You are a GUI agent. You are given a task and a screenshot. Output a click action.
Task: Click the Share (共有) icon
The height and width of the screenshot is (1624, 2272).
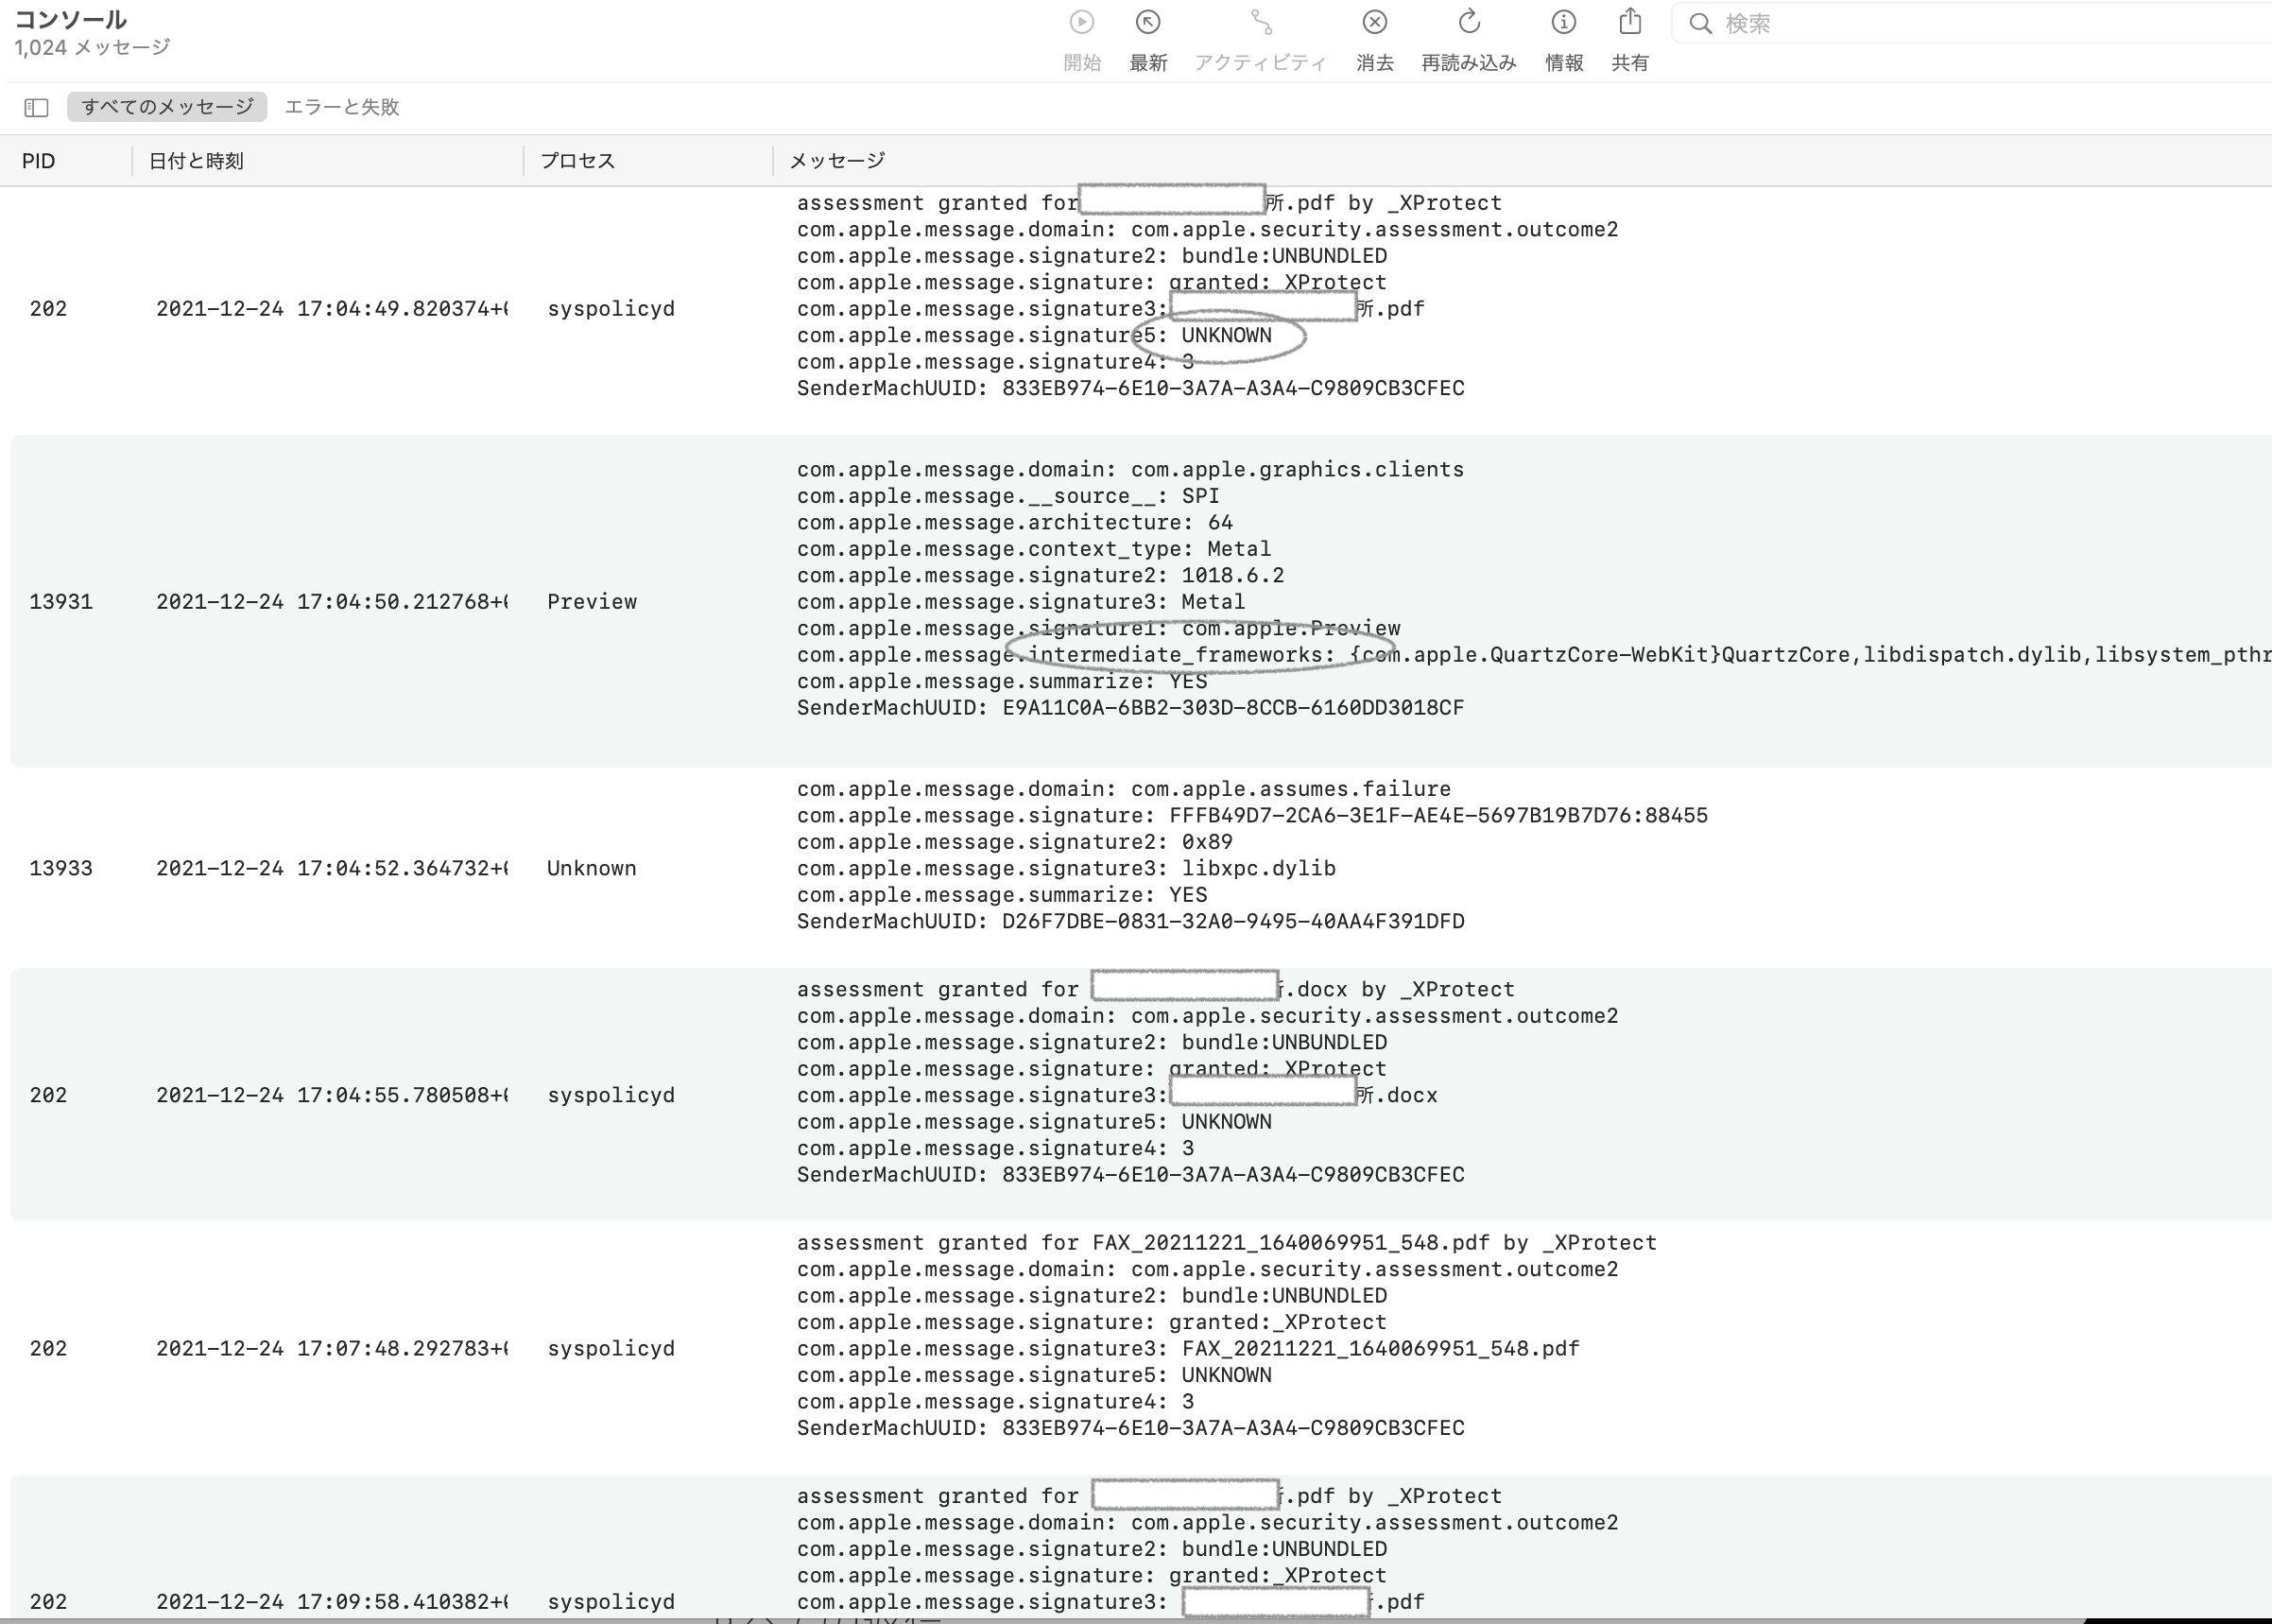pos(1629,23)
